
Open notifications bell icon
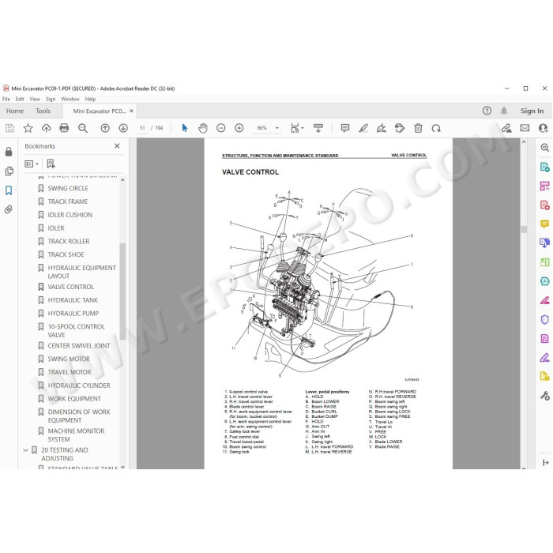504,111
